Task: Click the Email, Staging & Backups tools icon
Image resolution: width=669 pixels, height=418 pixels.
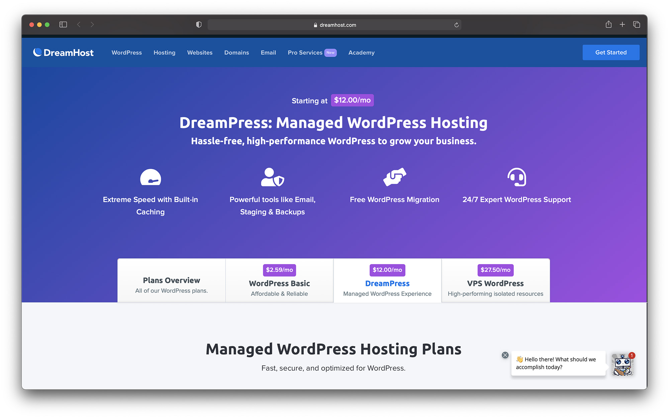Action: pos(272,177)
